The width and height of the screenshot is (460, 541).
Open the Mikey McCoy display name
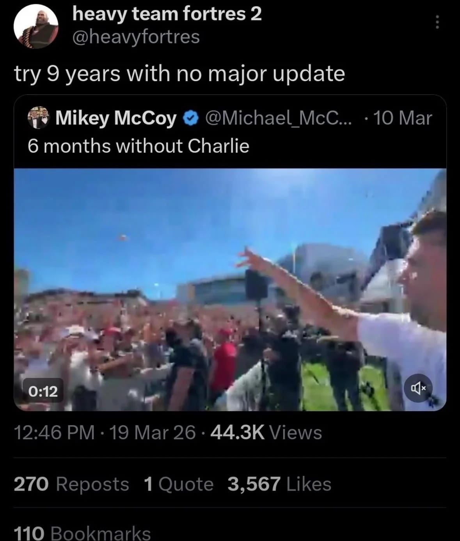click(x=116, y=118)
